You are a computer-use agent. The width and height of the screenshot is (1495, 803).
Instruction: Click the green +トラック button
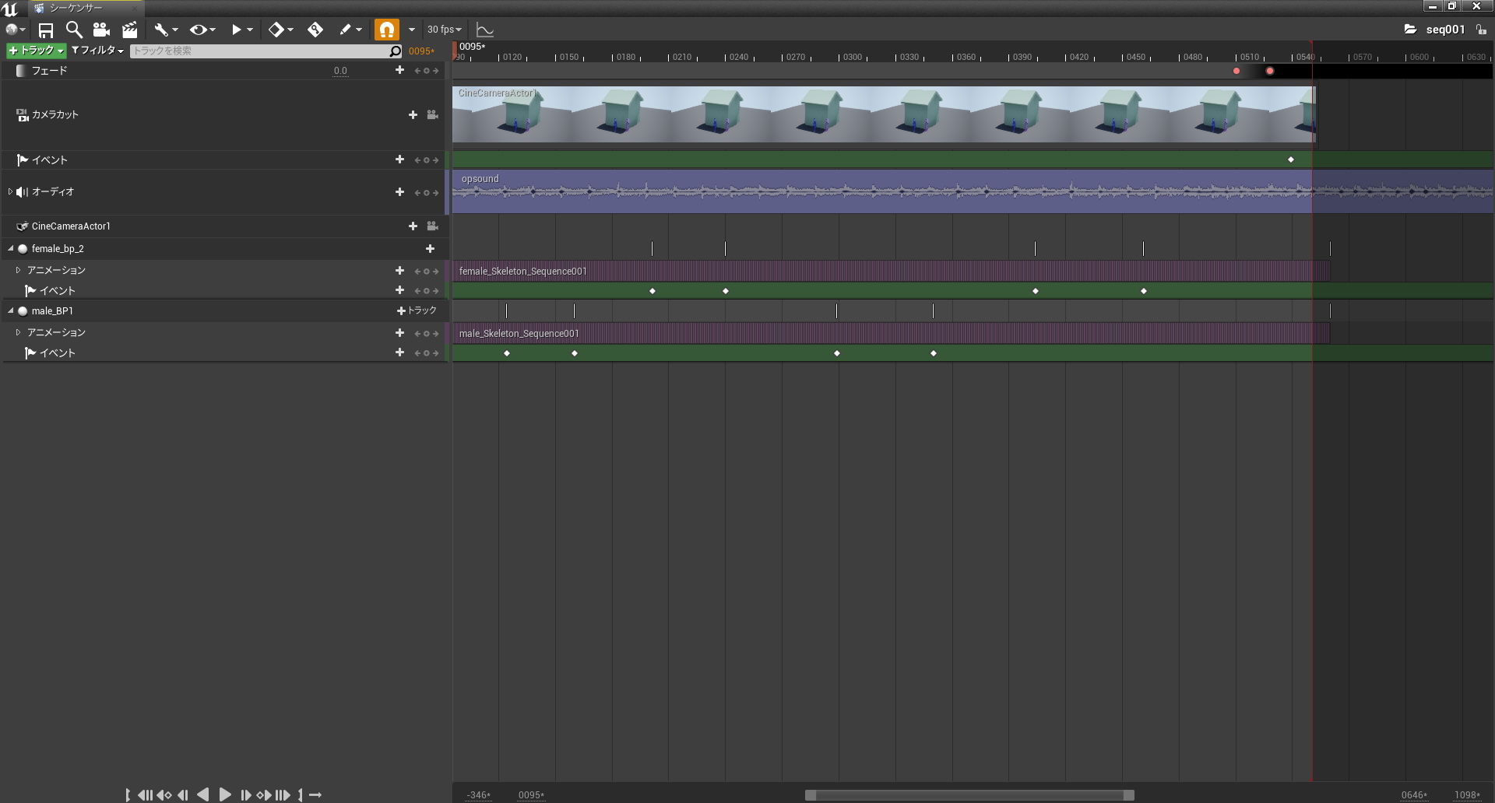point(35,50)
